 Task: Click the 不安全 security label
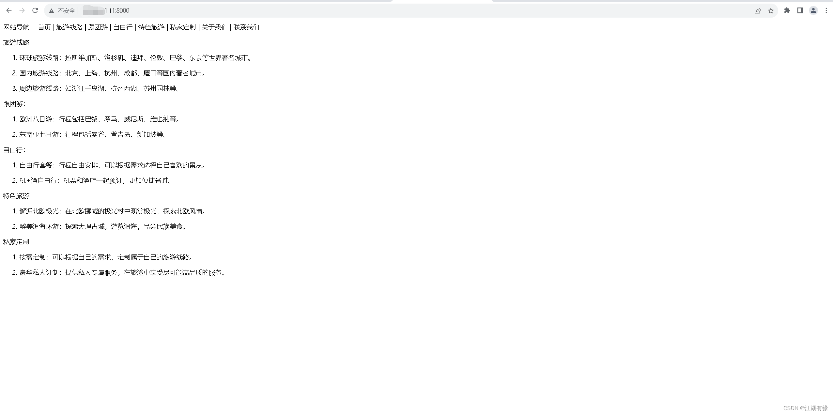coord(67,11)
